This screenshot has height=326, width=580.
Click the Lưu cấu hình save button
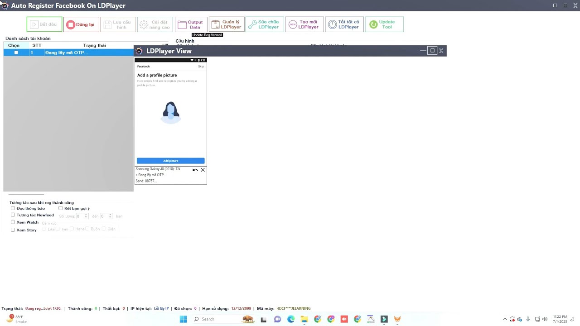(118, 24)
